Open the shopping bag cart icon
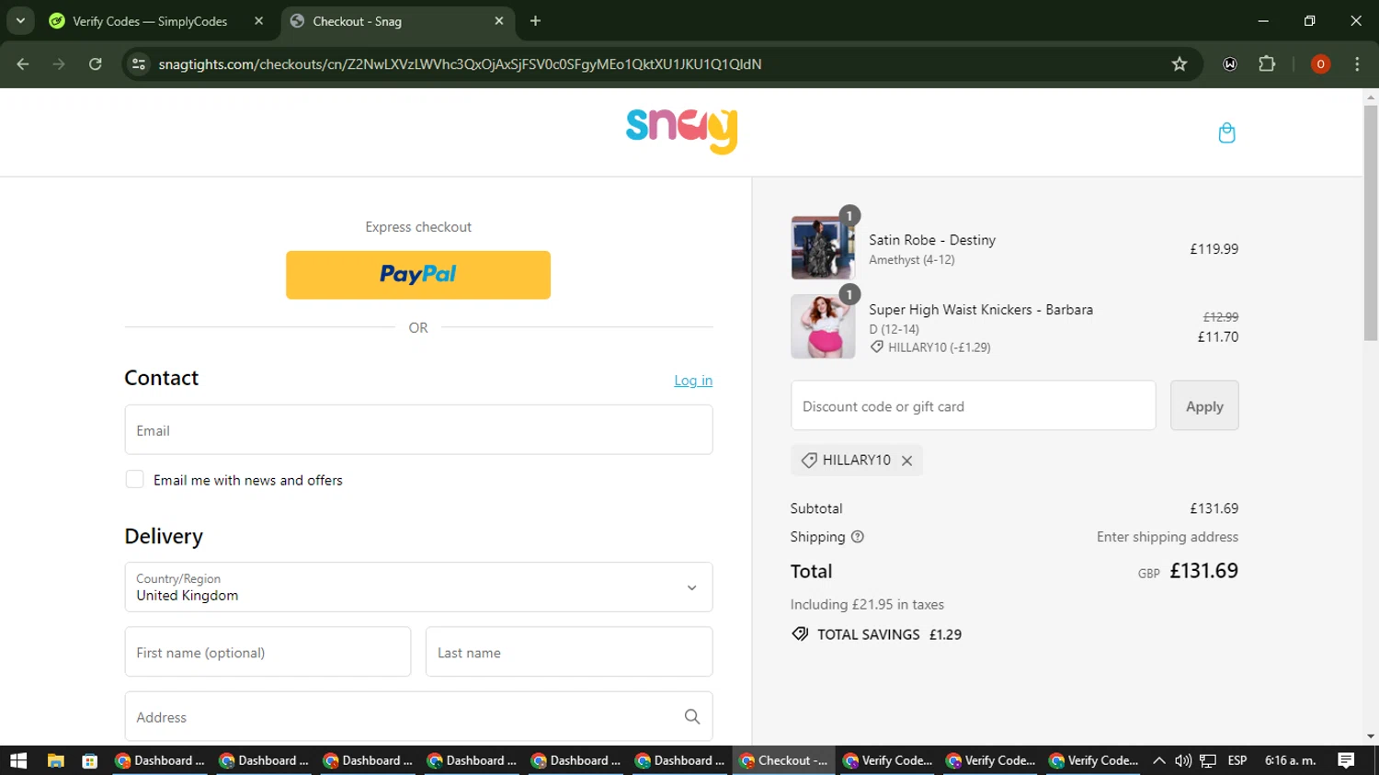 (1226, 133)
